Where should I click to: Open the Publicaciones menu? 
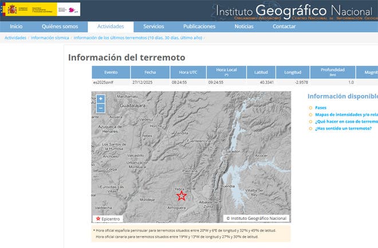point(199,26)
